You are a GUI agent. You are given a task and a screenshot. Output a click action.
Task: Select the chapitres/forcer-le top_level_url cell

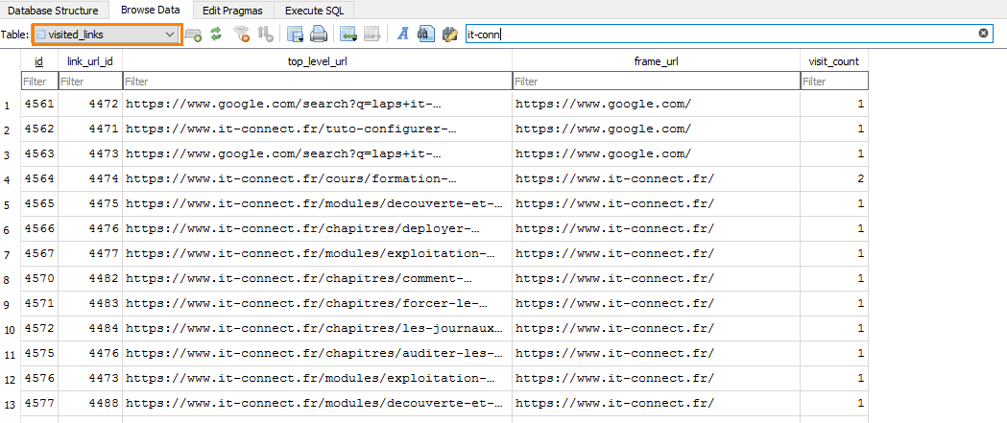317,304
